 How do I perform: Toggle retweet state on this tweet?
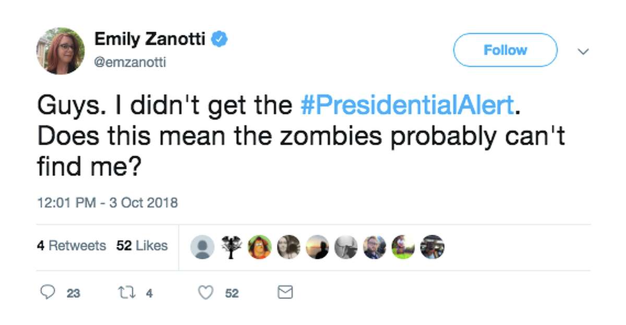pyautogui.click(x=128, y=292)
